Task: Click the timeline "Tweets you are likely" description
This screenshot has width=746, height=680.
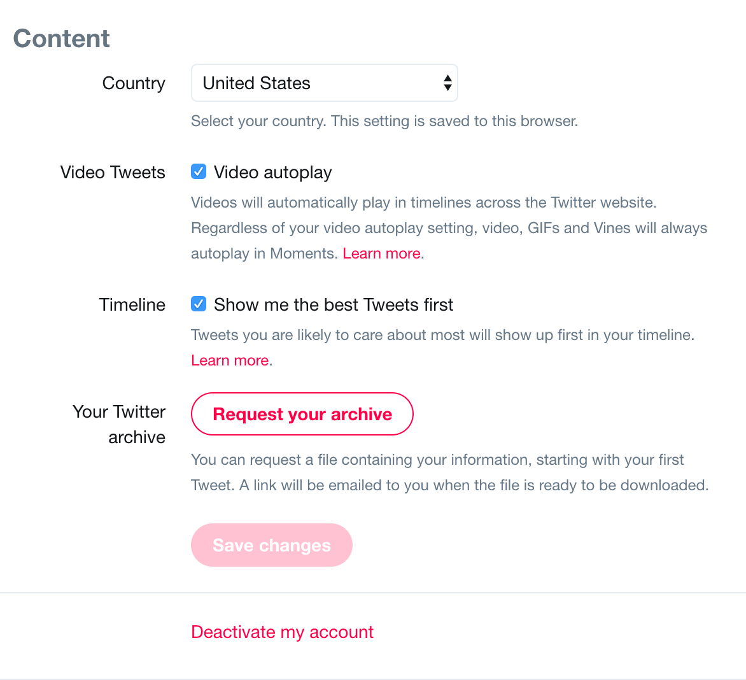Action: pyautogui.click(x=442, y=348)
